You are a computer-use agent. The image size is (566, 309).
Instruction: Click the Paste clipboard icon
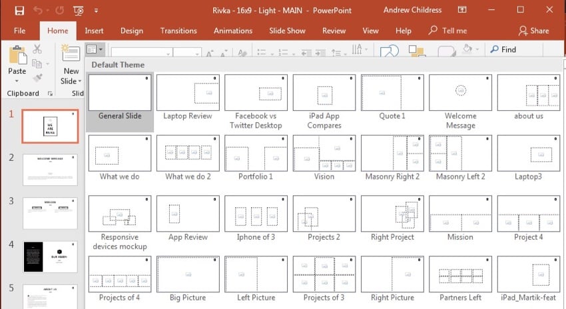tap(17, 54)
